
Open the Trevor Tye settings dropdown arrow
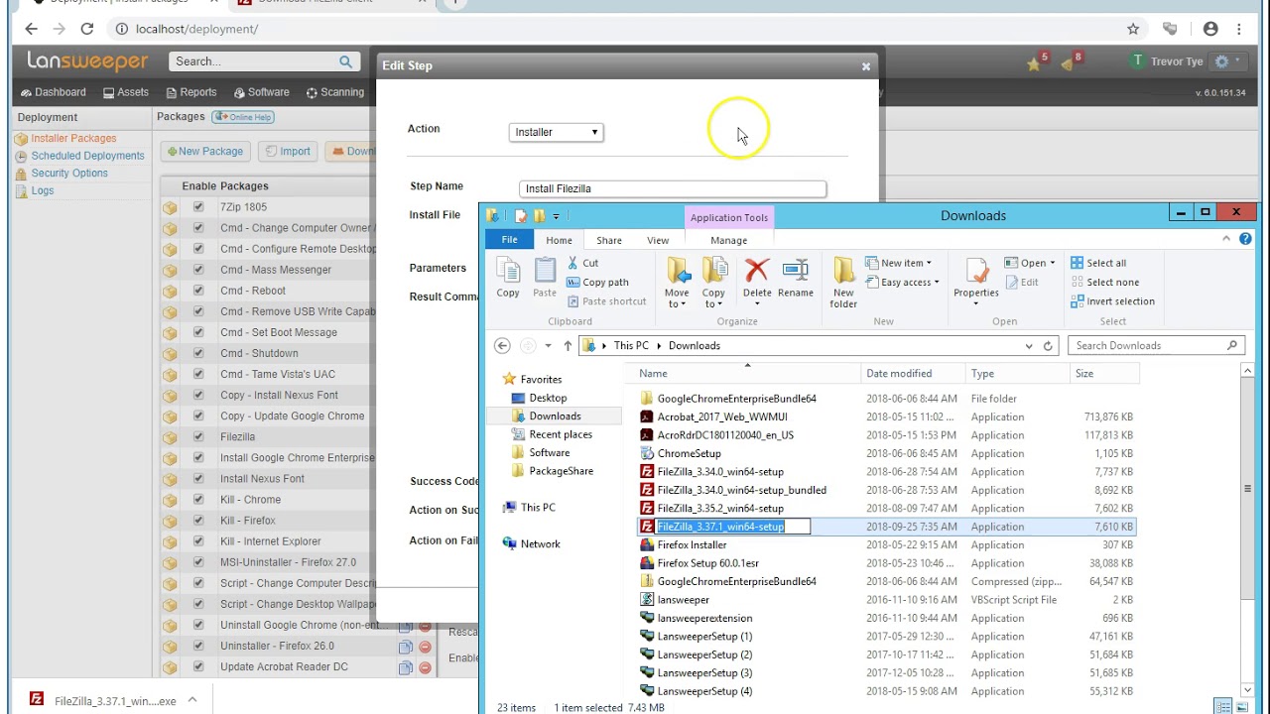(x=1238, y=61)
